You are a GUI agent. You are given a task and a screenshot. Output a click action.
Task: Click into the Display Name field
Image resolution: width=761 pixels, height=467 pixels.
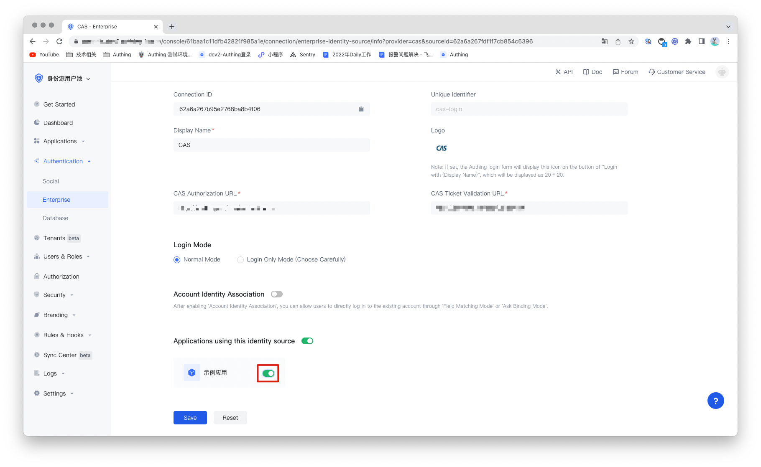coord(271,145)
